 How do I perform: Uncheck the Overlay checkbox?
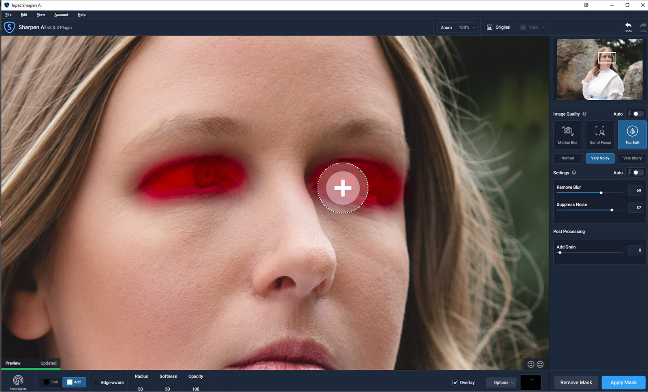click(x=455, y=382)
